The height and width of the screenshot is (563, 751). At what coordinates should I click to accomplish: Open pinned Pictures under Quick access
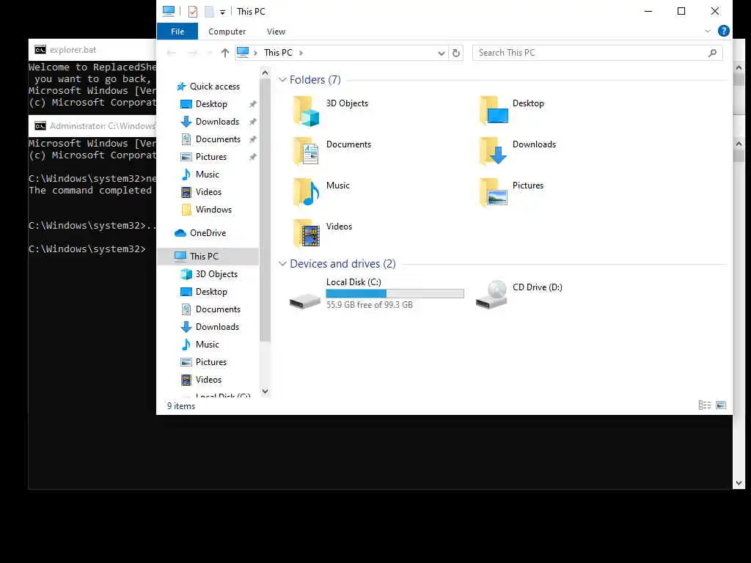(210, 157)
